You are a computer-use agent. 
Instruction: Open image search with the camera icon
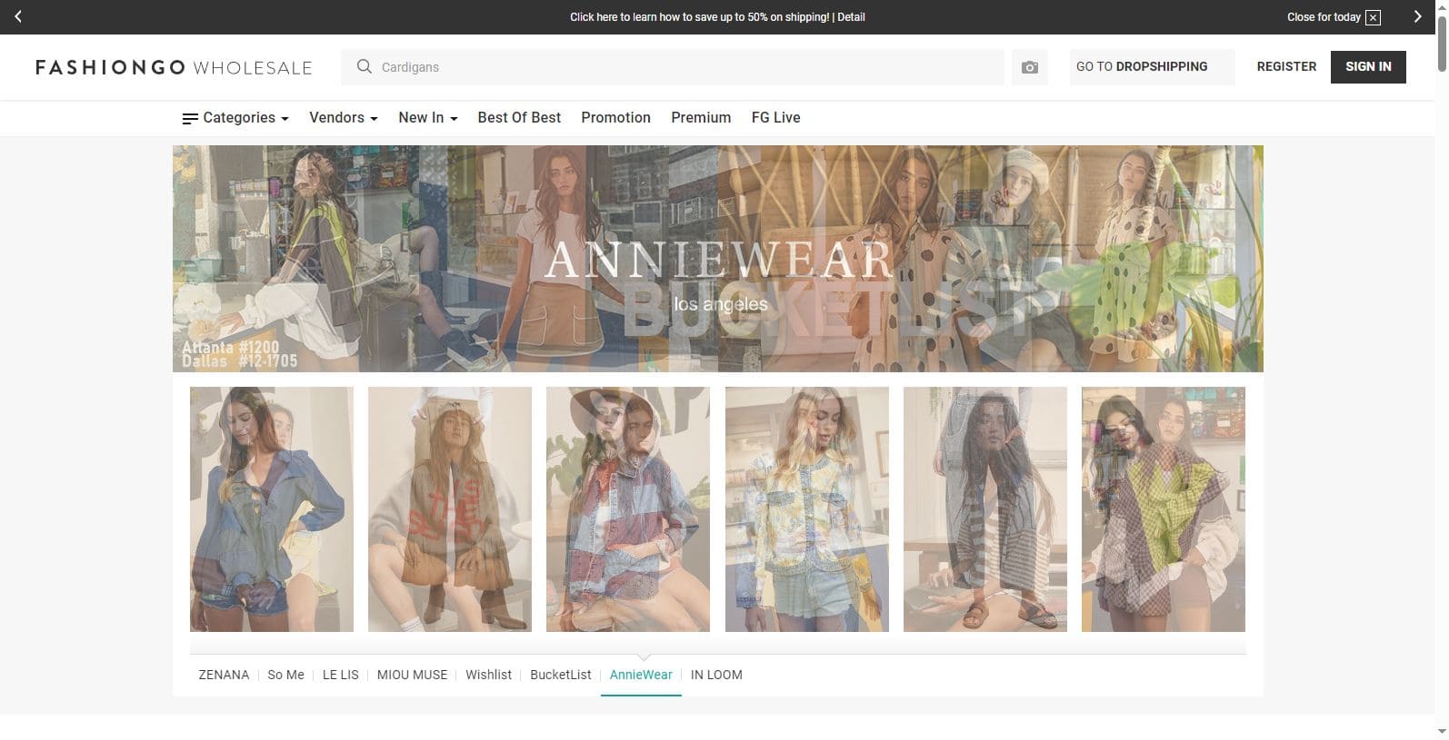(x=1030, y=67)
